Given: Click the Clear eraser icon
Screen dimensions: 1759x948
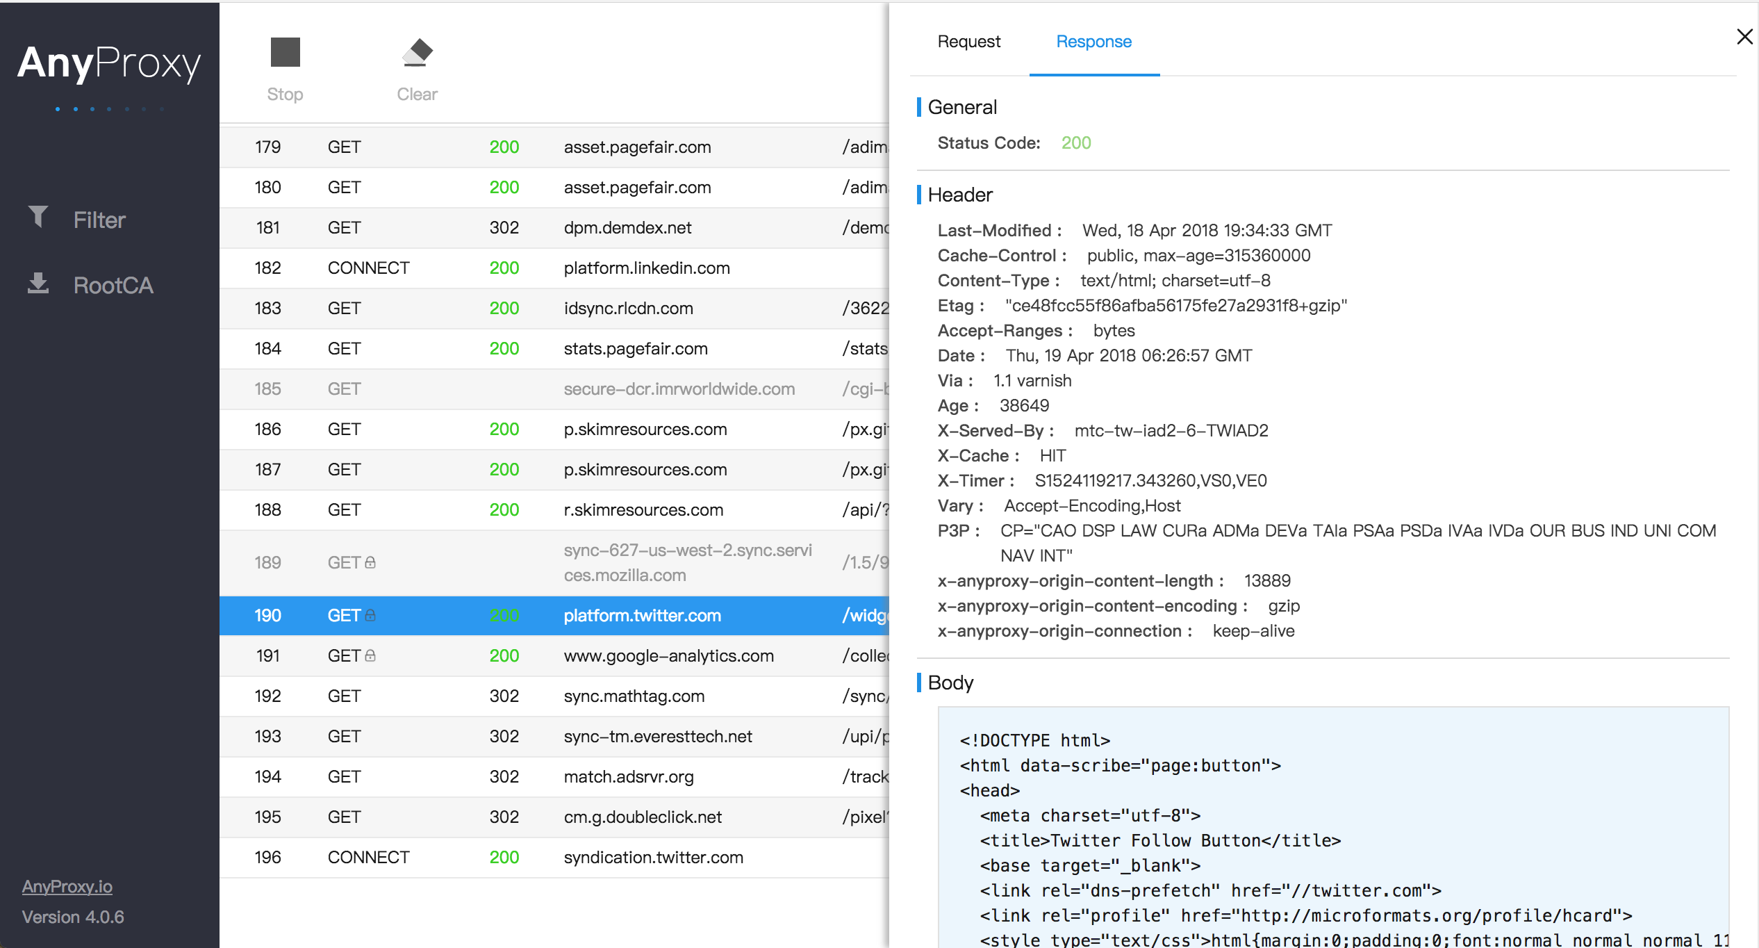Looking at the screenshot, I should pyautogui.click(x=417, y=53).
